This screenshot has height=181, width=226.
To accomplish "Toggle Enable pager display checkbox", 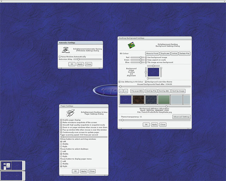I will pyautogui.click(x=61, y=120).
